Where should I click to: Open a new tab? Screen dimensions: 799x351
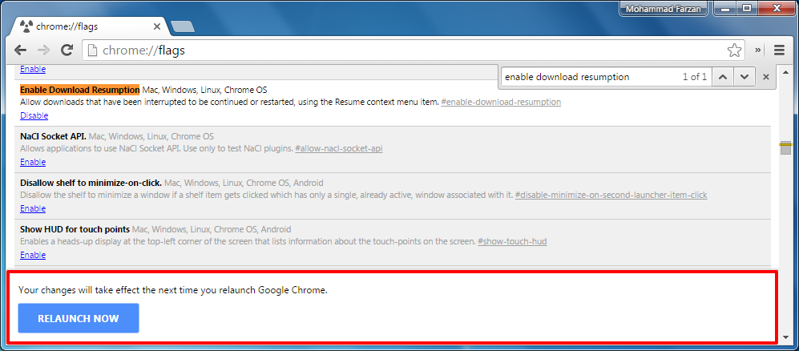183,26
